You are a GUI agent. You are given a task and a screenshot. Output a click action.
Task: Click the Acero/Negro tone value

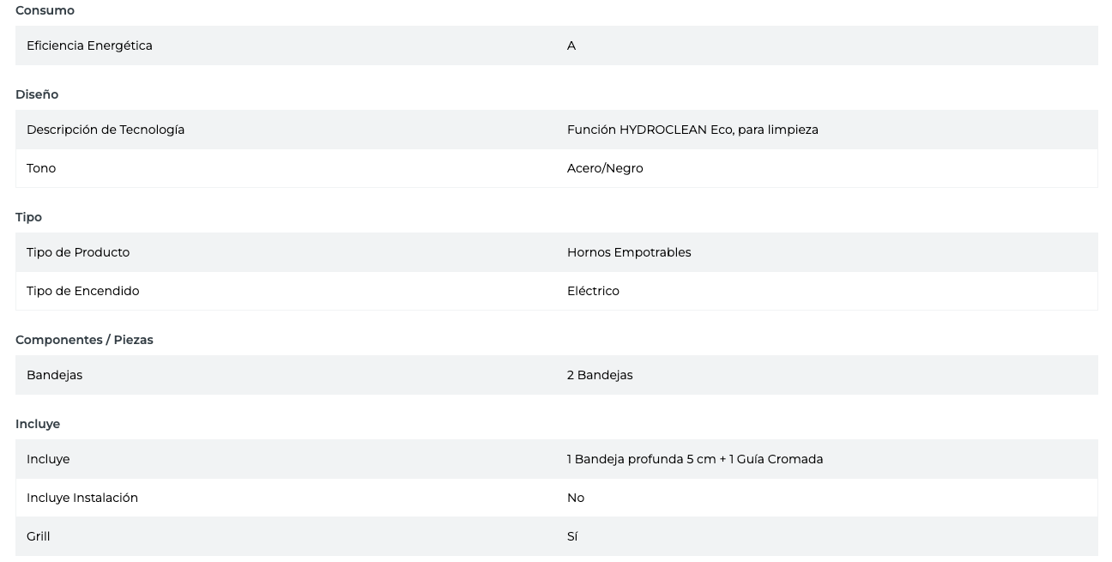pos(605,168)
